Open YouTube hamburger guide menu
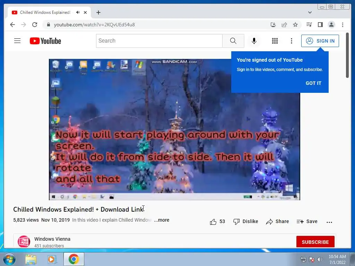The height and width of the screenshot is (266, 355). tap(17, 41)
